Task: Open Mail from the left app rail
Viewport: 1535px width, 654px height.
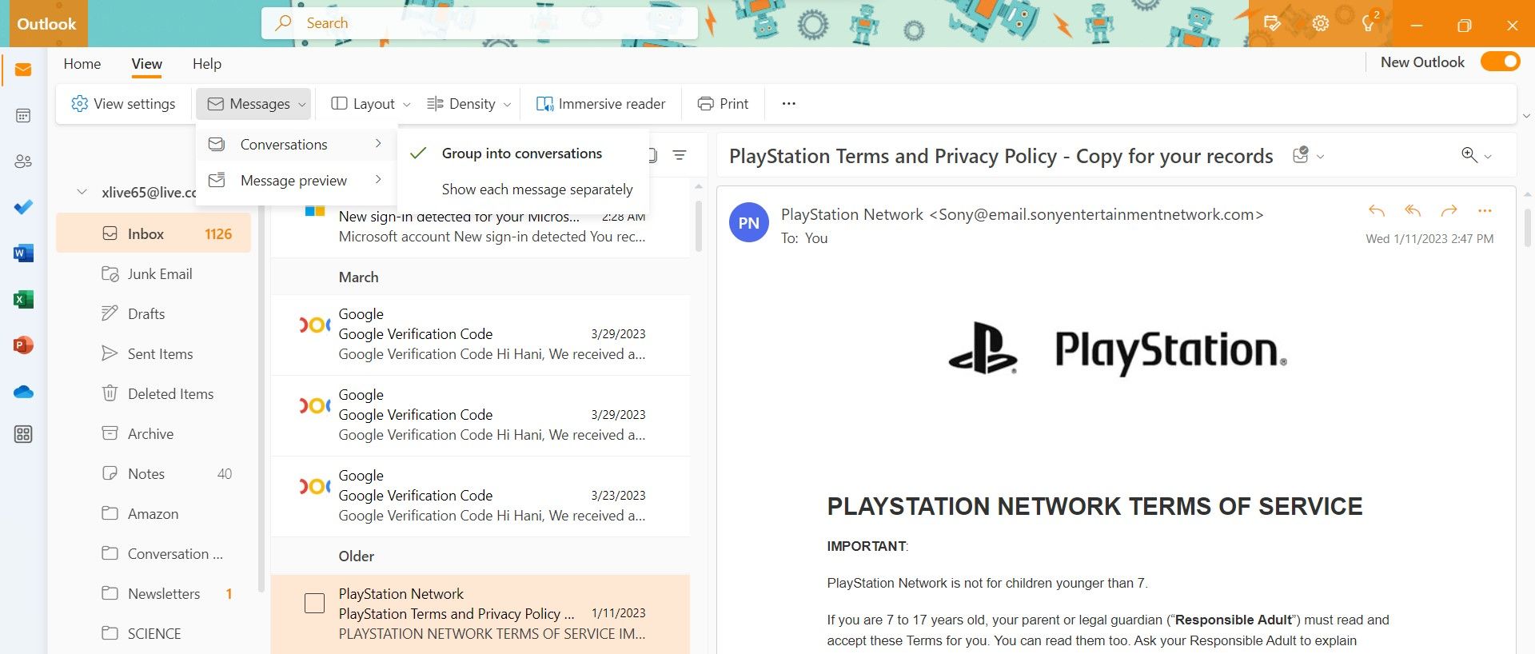Action: pyautogui.click(x=23, y=70)
